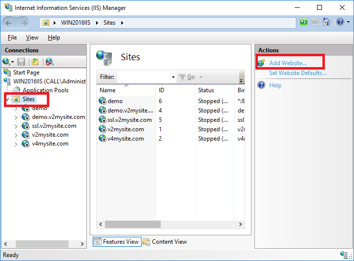Click the sites list left scroll arrow
Screen dimensions: 354x261
pyautogui.click(x=101, y=224)
